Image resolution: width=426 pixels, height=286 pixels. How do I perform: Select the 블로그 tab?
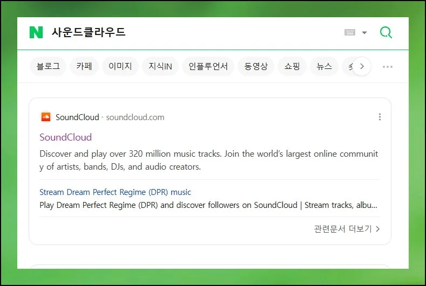click(x=48, y=67)
